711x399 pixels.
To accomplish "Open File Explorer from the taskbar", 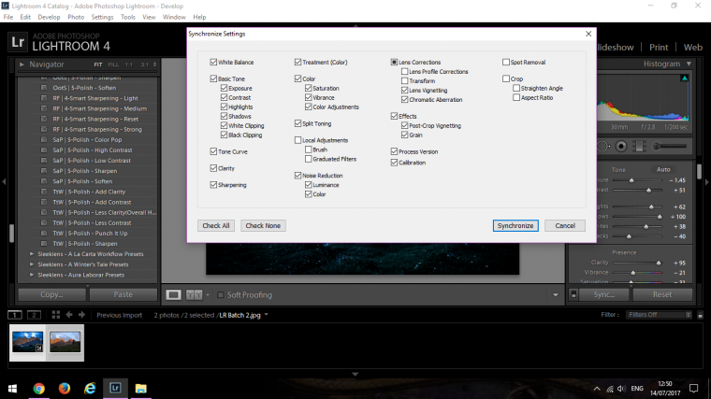I will [x=141, y=389].
